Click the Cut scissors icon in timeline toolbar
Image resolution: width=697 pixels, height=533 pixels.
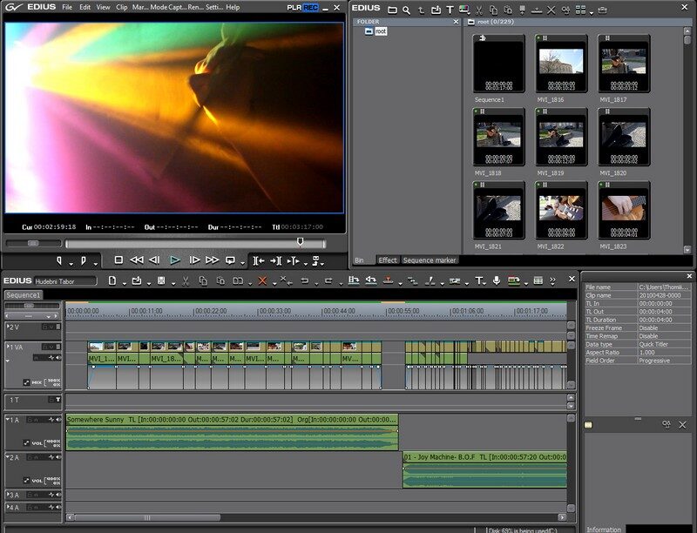click(x=186, y=280)
